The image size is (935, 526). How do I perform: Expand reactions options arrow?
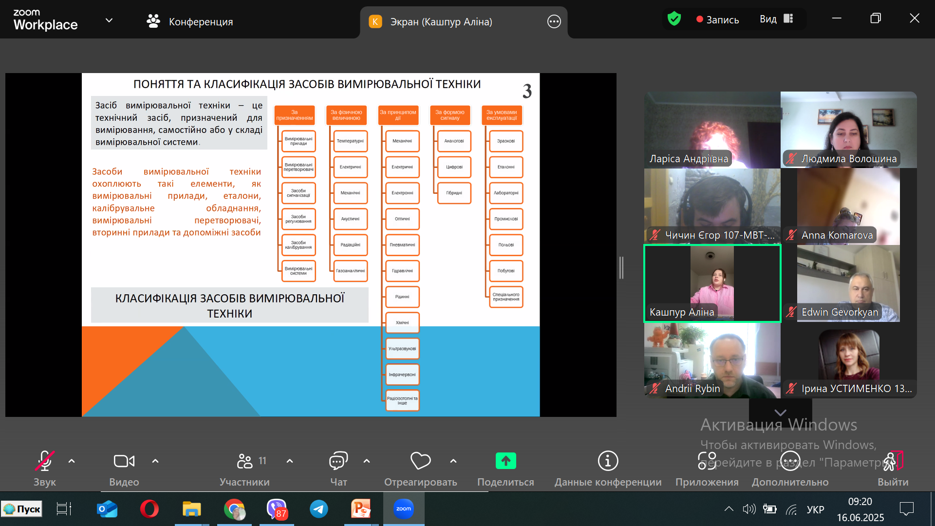[x=453, y=461]
